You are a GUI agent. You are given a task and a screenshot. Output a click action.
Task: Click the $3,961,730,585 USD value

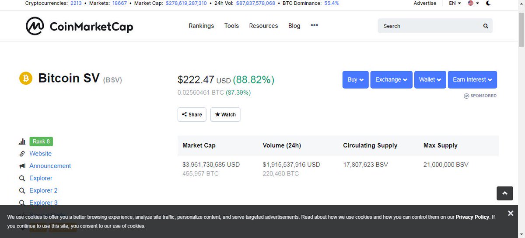tap(211, 165)
